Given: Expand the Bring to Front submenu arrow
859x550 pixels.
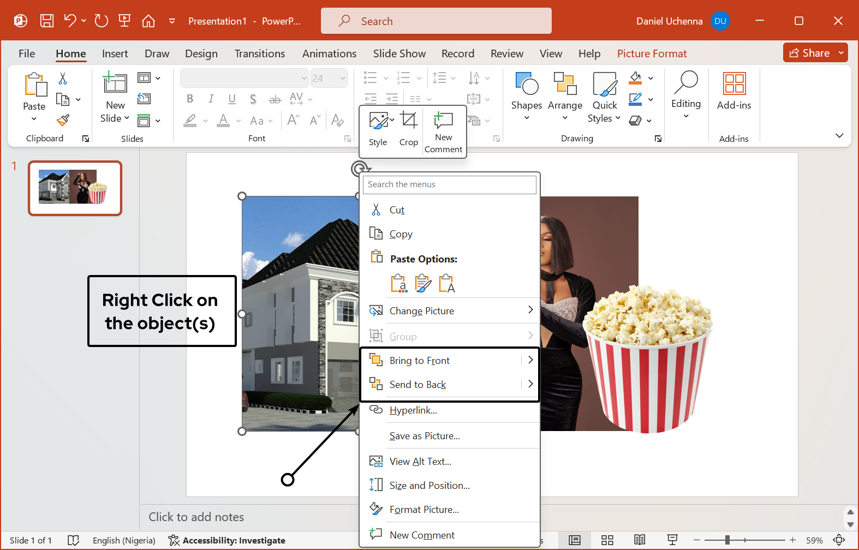Looking at the screenshot, I should tap(530, 360).
